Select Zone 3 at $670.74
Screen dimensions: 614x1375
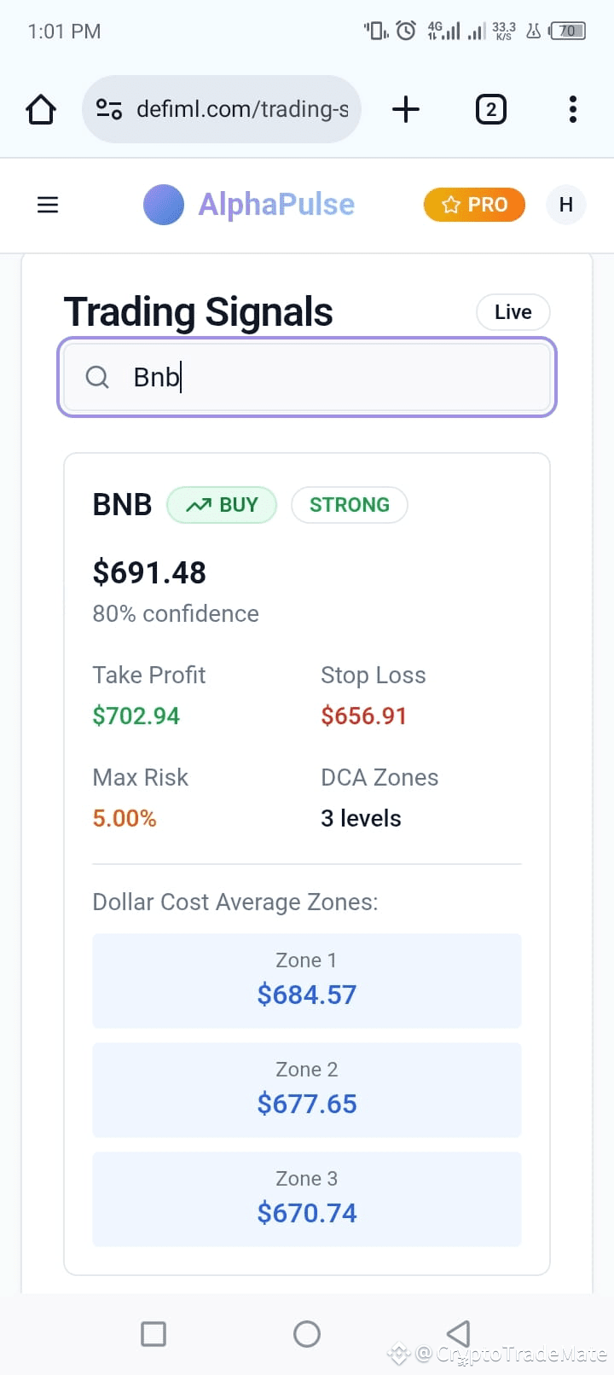coord(307,1199)
